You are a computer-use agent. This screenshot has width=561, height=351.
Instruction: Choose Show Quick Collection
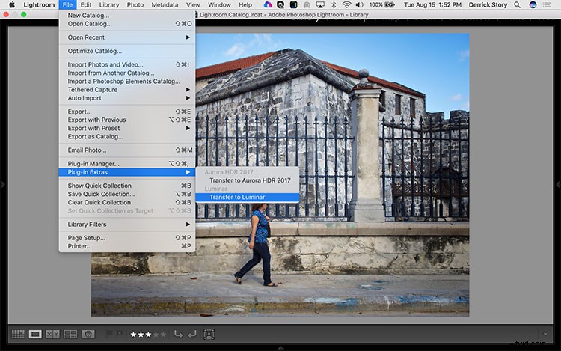tap(127, 186)
